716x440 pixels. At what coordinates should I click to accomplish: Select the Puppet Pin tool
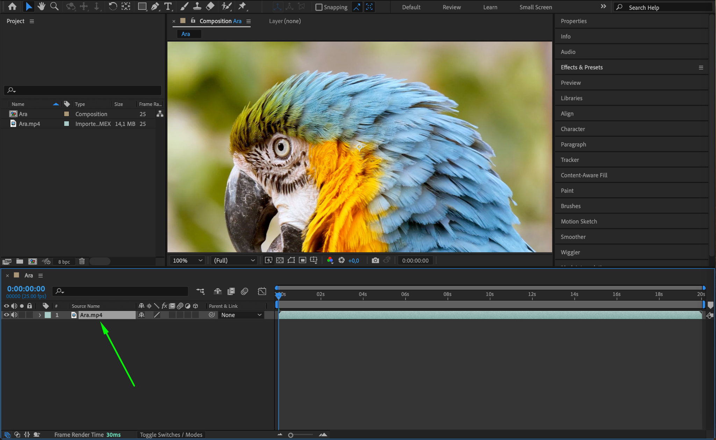(x=242, y=6)
